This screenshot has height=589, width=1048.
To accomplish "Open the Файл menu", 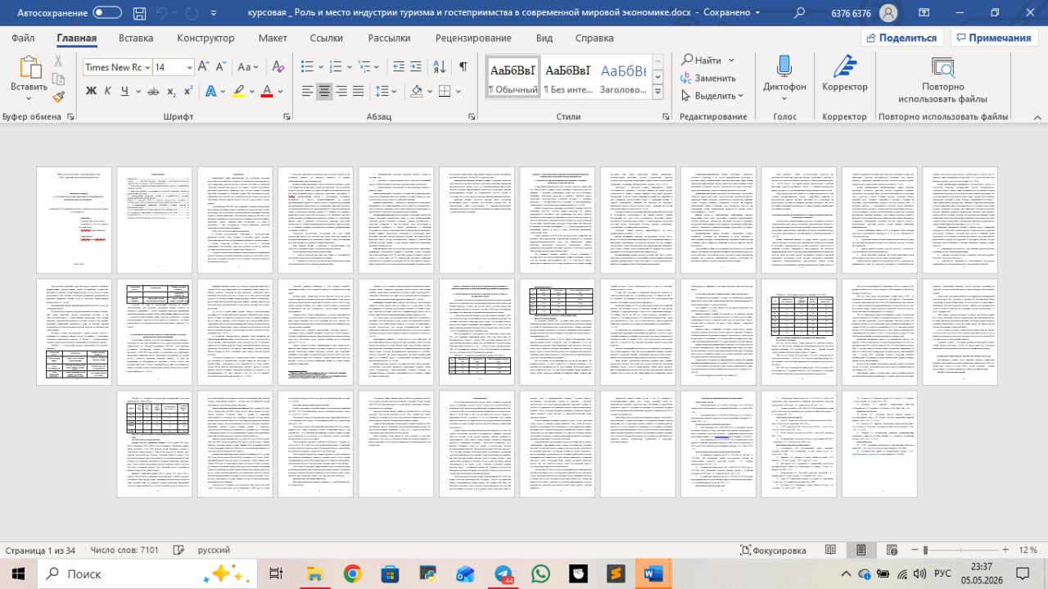I will pyautogui.click(x=23, y=38).
